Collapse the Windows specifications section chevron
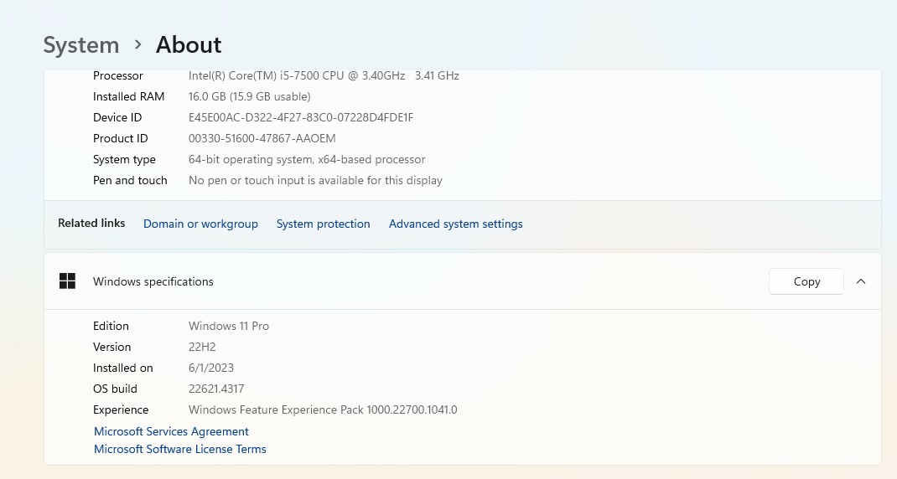This screenshot has height=479, width=897. [x=860, y=281]
